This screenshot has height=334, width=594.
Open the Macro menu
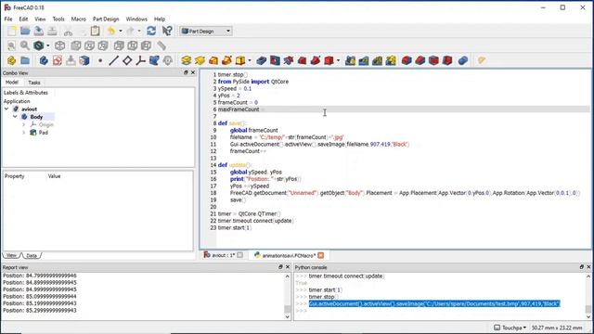pyautogui.click(x=78, y=19)
